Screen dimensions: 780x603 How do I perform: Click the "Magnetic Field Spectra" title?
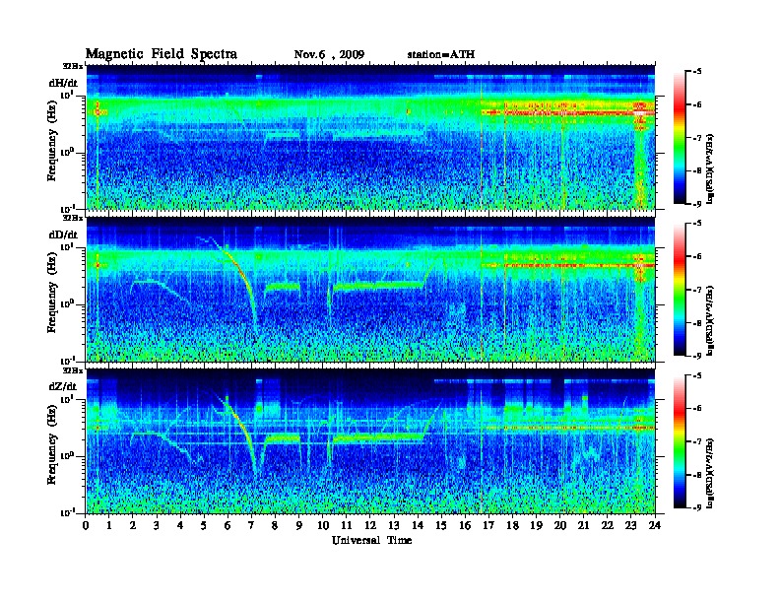tap(162, 54)
